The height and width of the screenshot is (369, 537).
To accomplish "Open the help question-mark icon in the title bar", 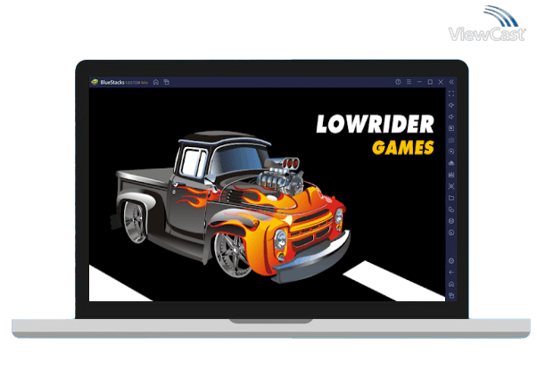I will click(x=398, y=82).
